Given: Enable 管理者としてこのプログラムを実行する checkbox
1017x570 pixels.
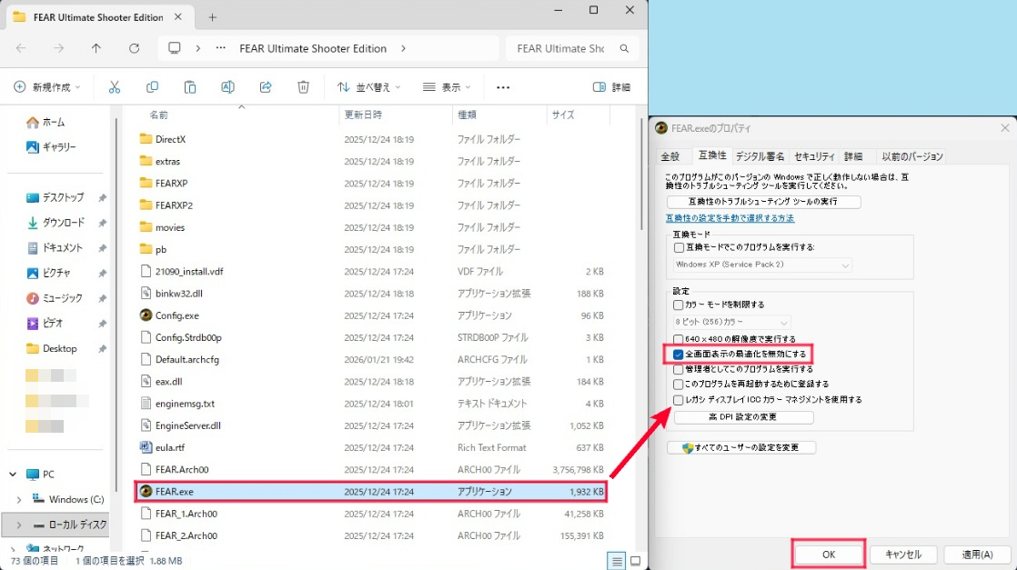Looking at the screenshot, I should point(679,369).
